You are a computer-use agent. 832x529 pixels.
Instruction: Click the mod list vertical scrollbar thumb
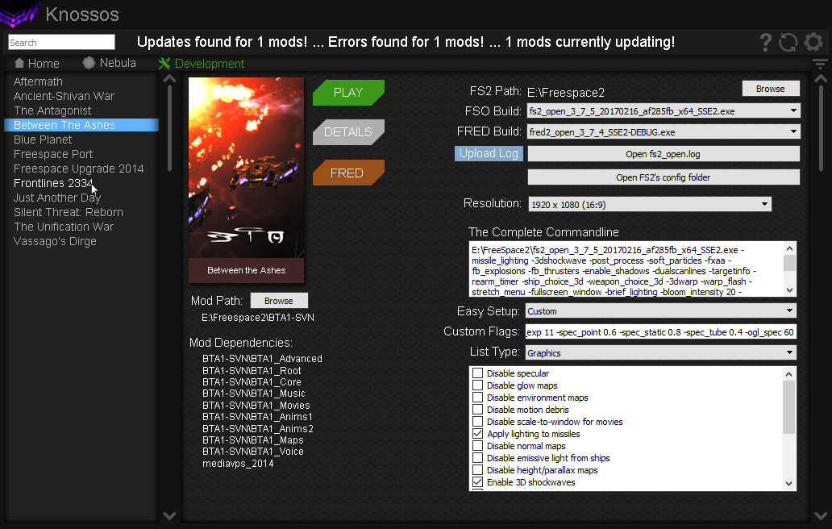pos(170,128)
